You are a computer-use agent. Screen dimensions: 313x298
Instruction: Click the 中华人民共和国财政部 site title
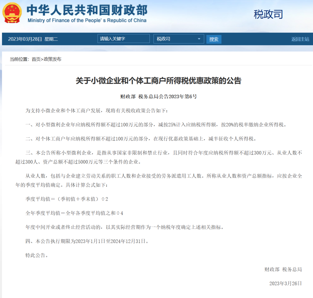pyautogui.click(x=87, y=10)
